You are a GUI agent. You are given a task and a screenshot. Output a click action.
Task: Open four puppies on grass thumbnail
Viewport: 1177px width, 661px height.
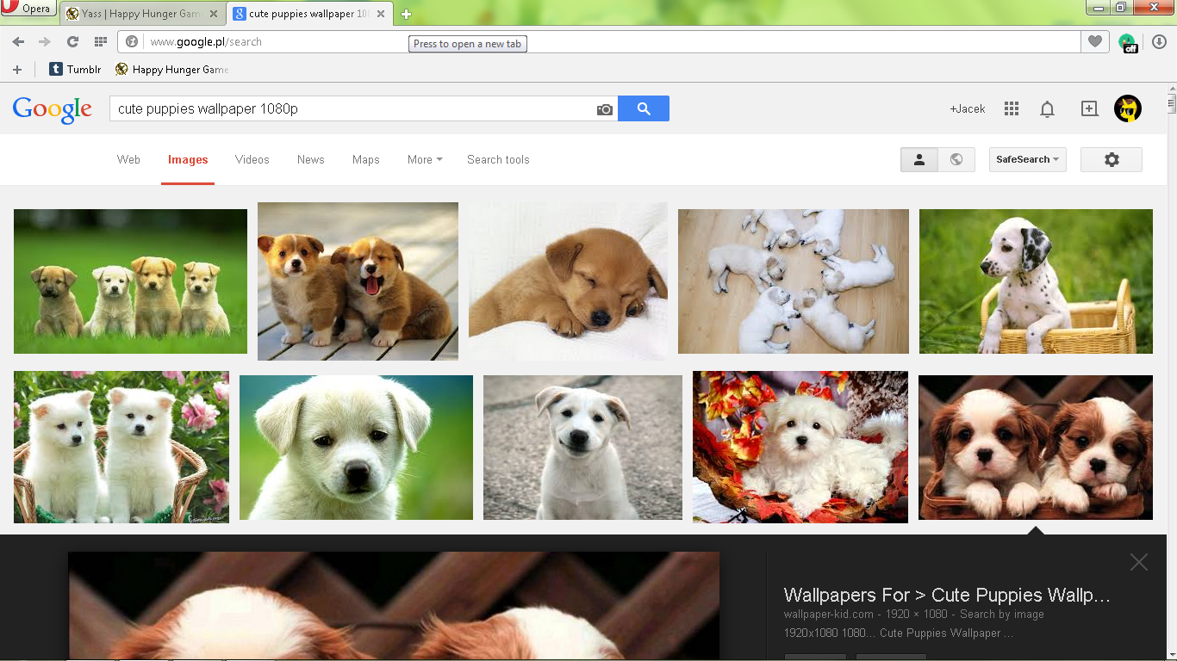pyautogui.click(x=130, y=281)
